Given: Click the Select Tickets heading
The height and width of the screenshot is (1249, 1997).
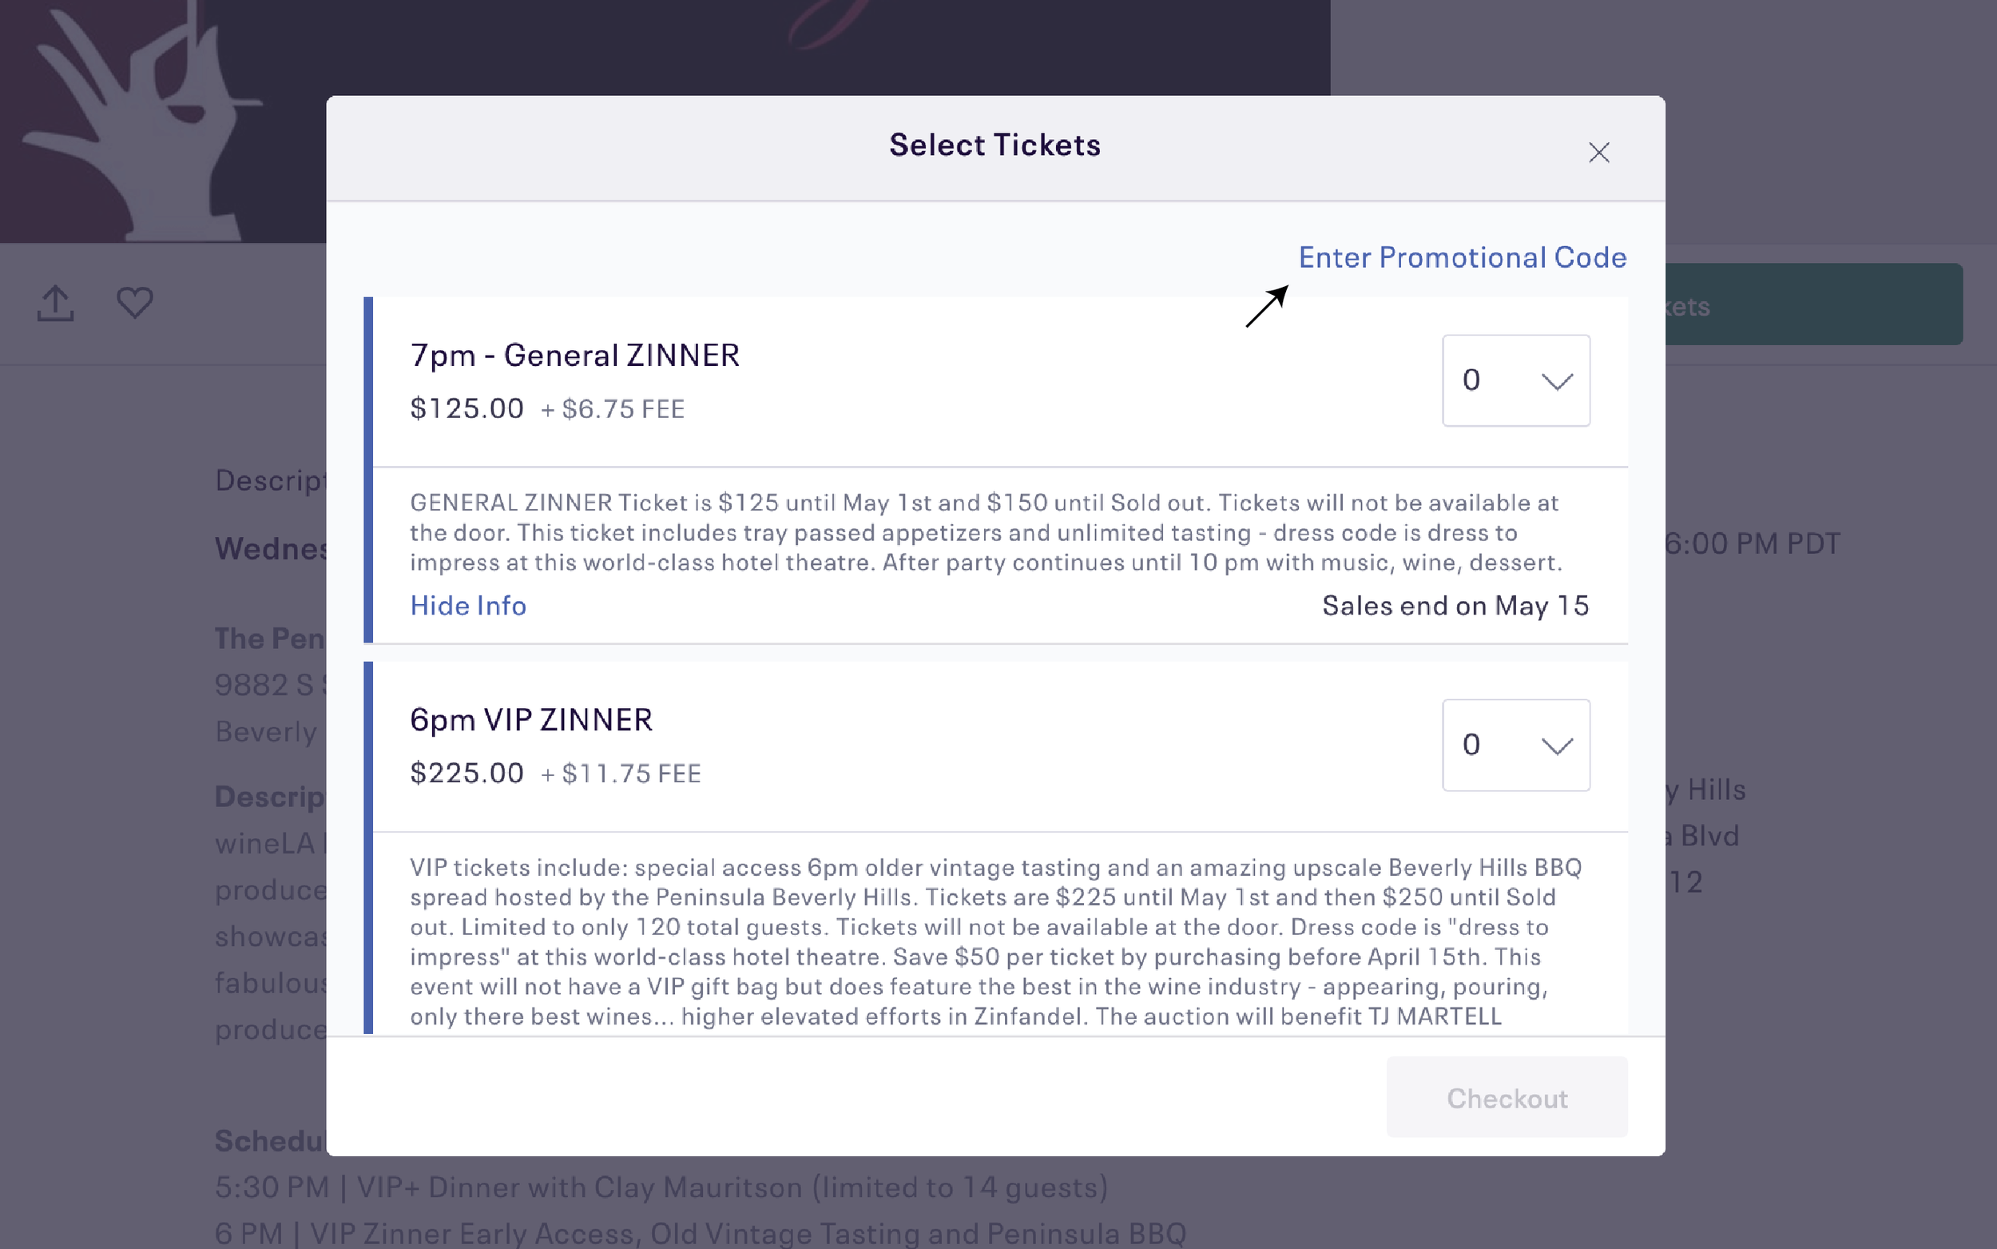Looking at the screenshot, I should coord(995,145).
